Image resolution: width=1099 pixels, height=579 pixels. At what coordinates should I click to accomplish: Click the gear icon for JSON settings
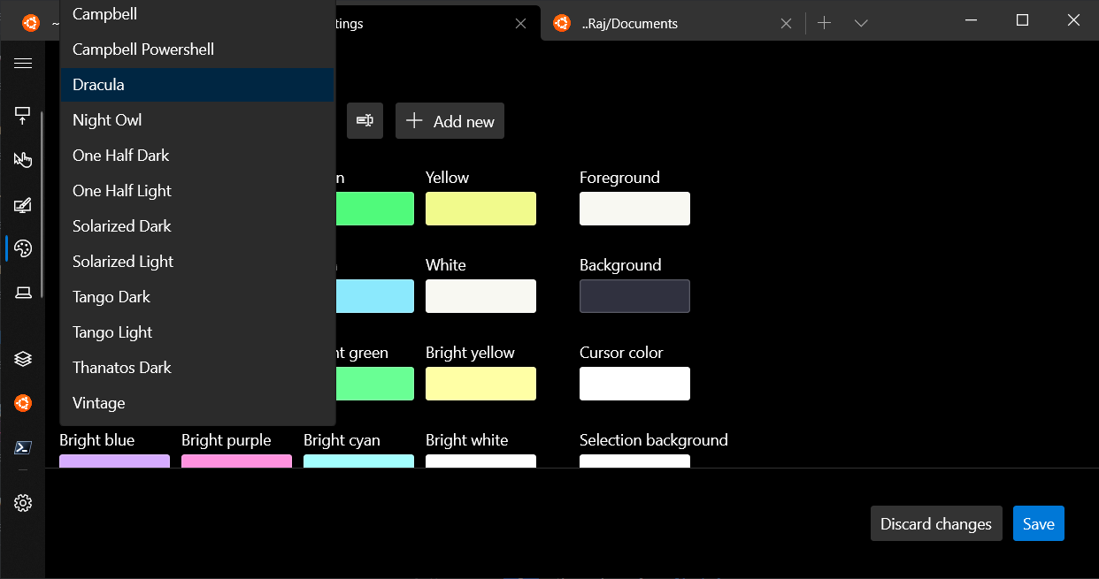point(23,503)
